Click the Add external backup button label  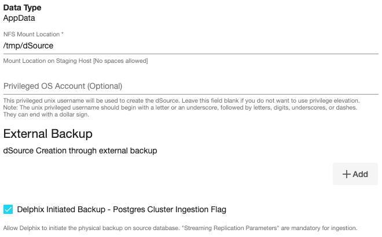[x=361, y=174]
